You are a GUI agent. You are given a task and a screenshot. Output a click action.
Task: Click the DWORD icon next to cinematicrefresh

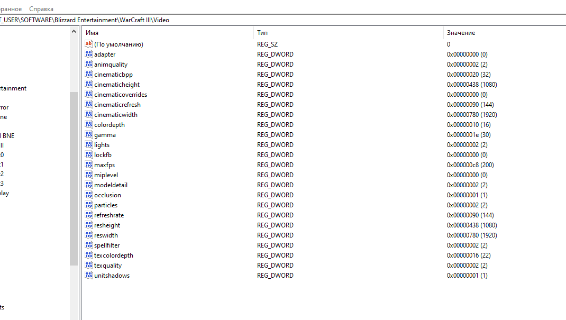[89, 104]
